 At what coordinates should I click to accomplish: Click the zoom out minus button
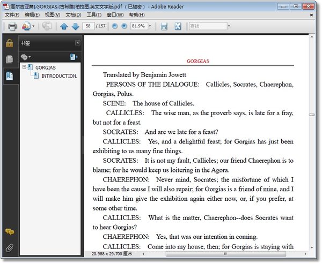click(x=114, y=26)
